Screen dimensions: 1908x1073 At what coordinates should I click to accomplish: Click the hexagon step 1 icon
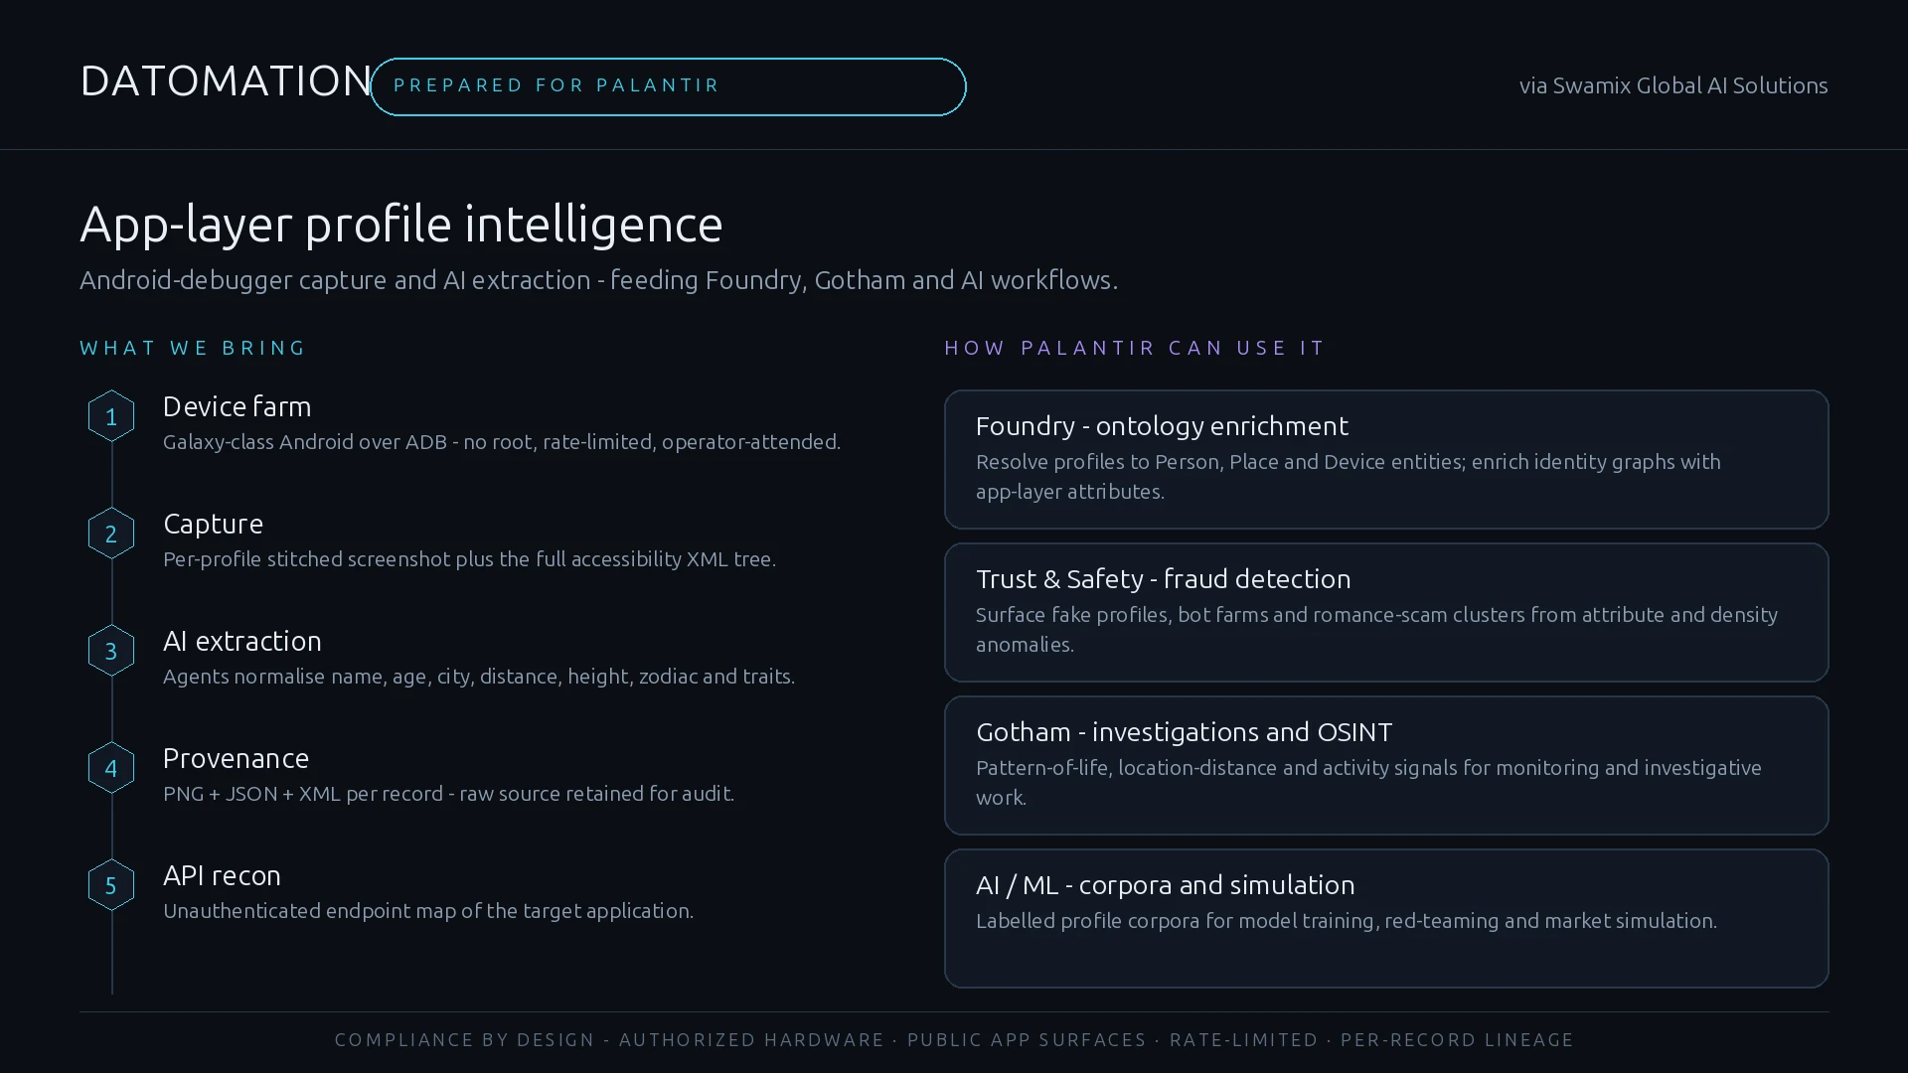[x=111, y=416]
